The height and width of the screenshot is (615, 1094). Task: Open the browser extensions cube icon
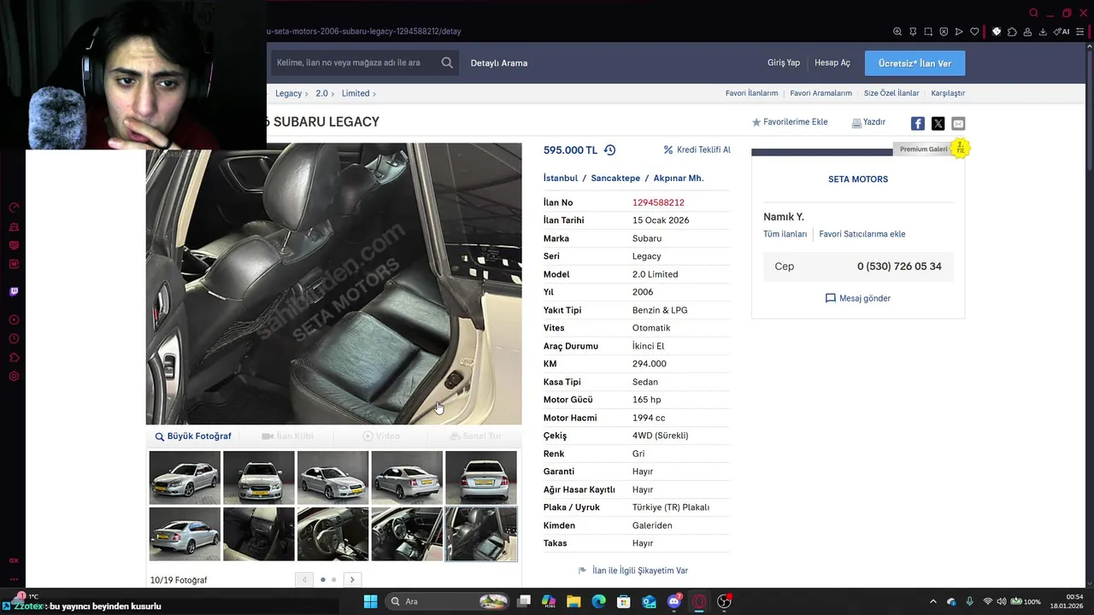1012,32
